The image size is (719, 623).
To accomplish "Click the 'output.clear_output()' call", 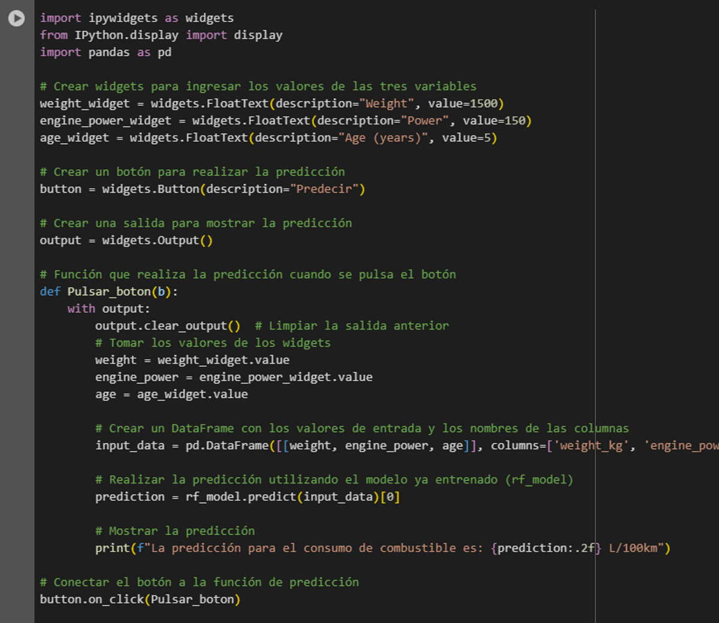I will pos(167,326).
